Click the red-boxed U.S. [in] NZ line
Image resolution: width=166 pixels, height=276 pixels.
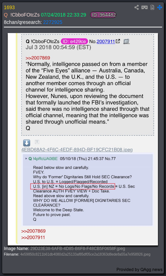[x=73, y=186]
